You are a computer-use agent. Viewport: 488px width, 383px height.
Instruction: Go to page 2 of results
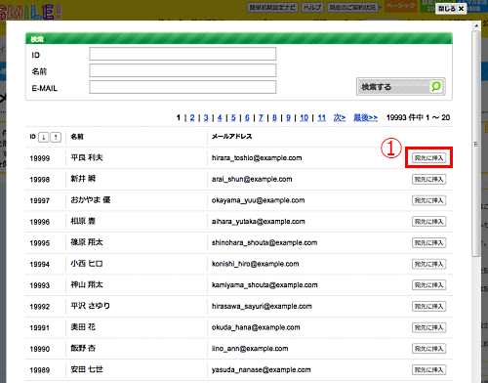click(x=192, y=117)
